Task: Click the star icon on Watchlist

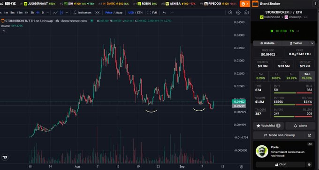Action: pyautogui.click(x=258, y=126)
